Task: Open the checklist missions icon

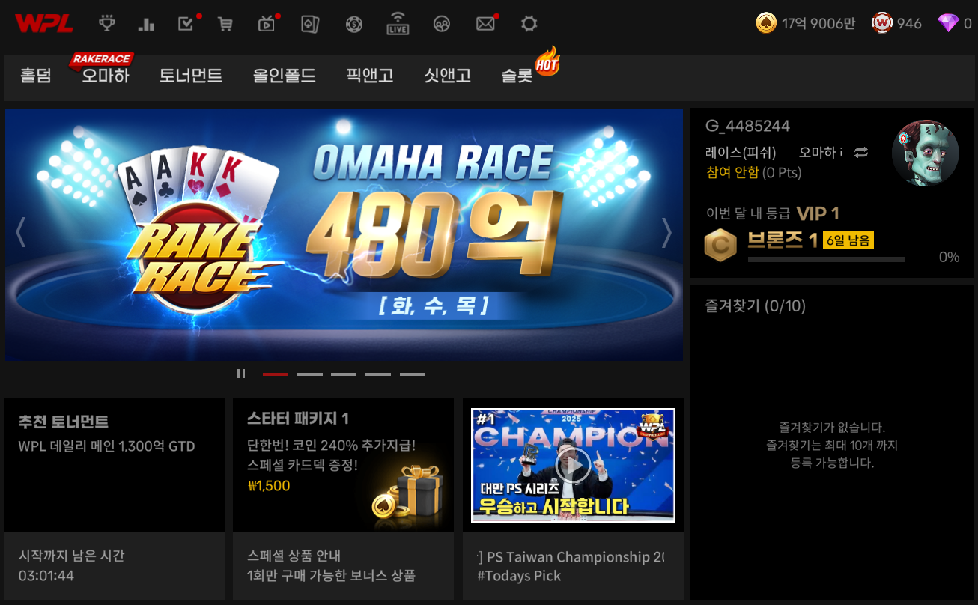Action: pos(186,24)
